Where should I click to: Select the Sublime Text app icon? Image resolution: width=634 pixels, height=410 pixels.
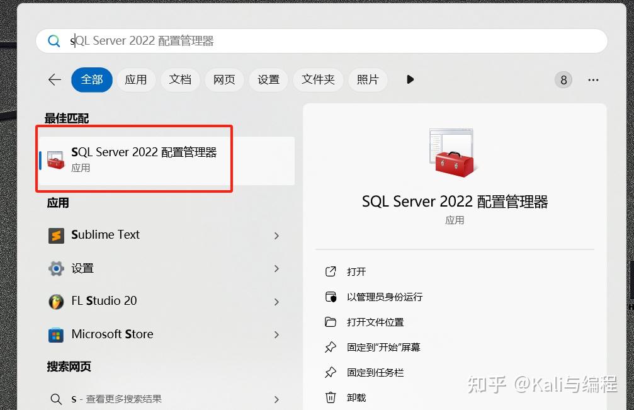(x=56, y=235)
